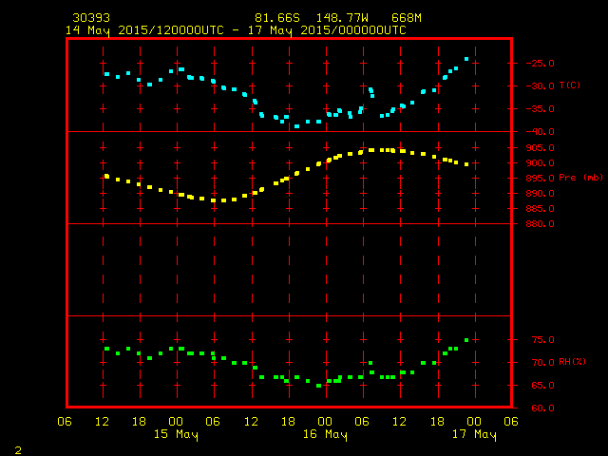Click the 17 May date label
The image size is (608, 456).
point(474,434)
